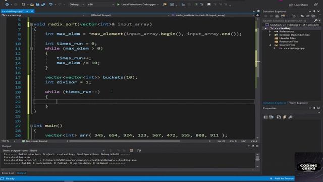The width and height of the screenshot is (323, 182).
Task: Switch to the Error List tab
Action: [x=8, y=173]
